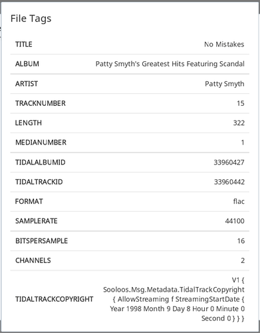
Task: Select the ALBUM tag label
Action: (x=27, y=64)
